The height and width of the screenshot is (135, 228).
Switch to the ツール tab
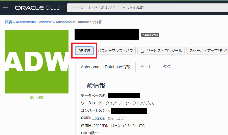pos(146,67)
